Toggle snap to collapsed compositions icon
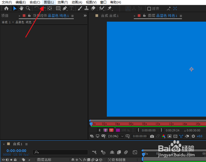 [x=175, y=9]
